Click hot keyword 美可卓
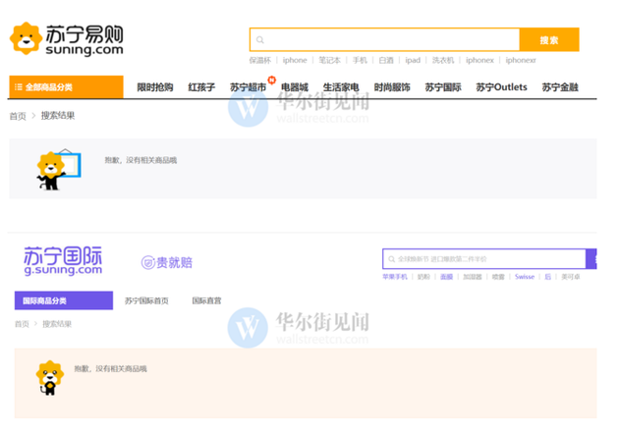 tap(571, 277)
